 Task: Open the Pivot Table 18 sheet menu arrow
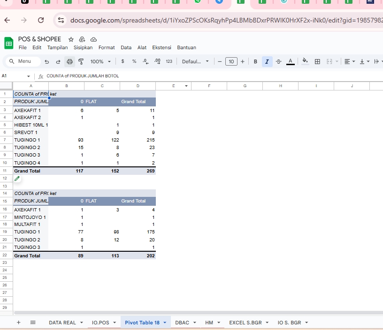(165, 322)
